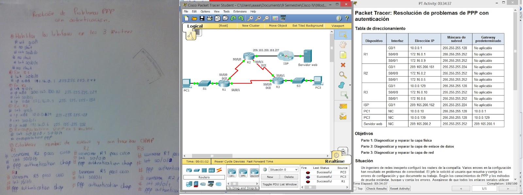
Task: Open the Options menu
Action: [x=205, y=11]
